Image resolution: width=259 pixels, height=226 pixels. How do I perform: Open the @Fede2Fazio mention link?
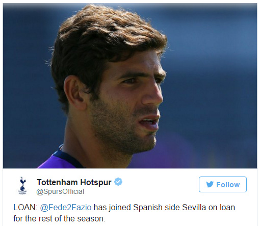66,208
